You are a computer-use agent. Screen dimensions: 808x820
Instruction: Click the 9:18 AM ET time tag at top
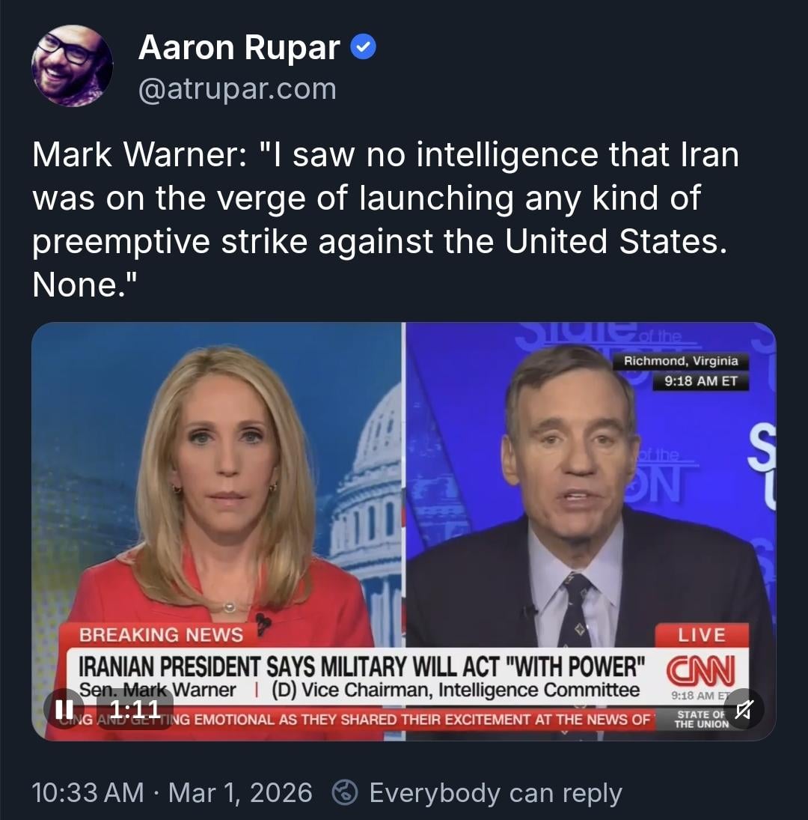tap(700, 380)
